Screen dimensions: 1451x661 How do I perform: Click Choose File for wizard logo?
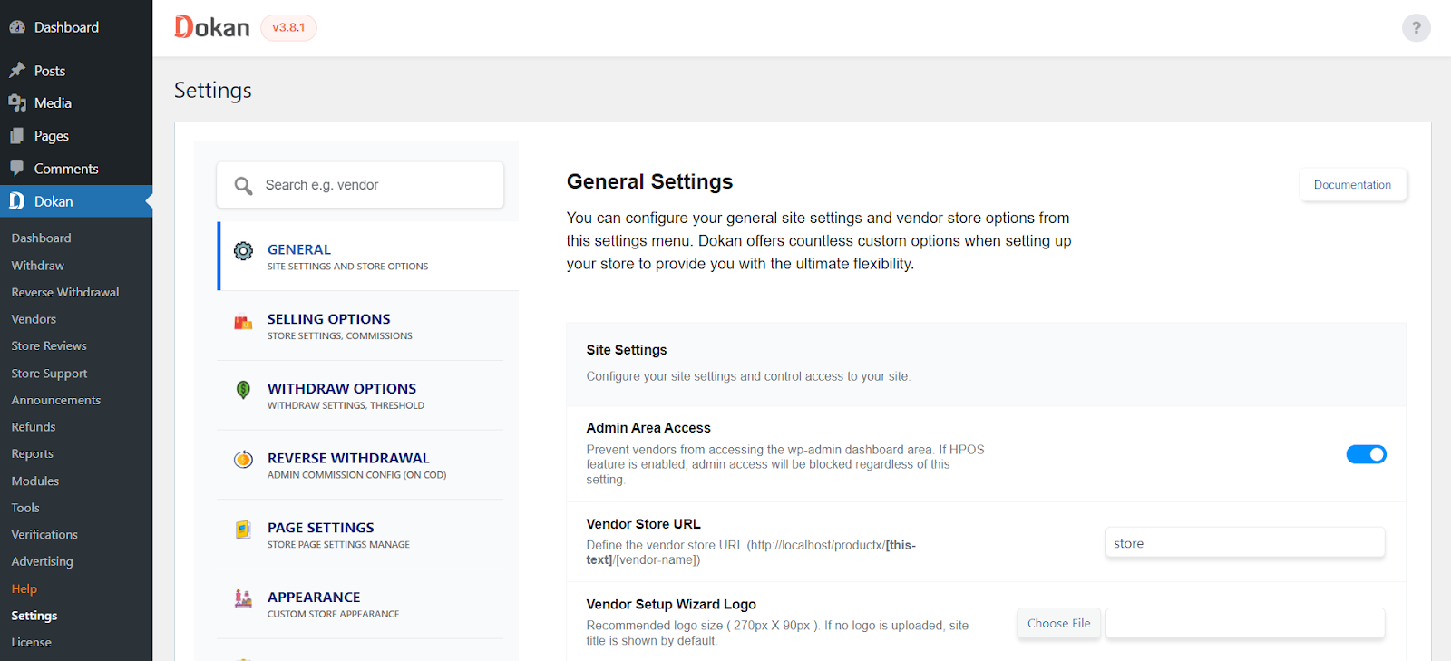(x=1058, y=623)
